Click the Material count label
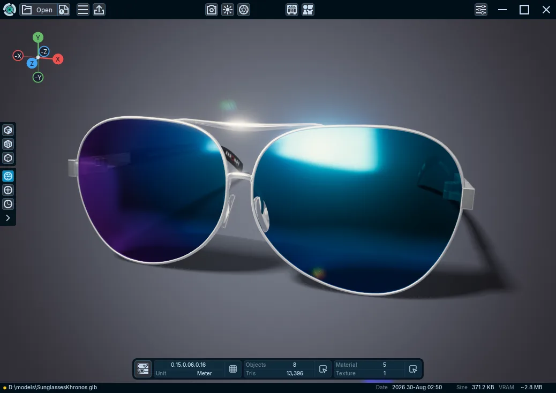This screenshot has width=556, height=393. (347, 365)
